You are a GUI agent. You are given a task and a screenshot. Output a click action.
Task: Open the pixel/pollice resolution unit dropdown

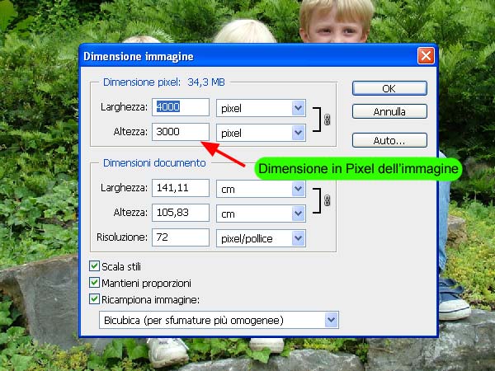pyautogui.click(x=261, y=238)
